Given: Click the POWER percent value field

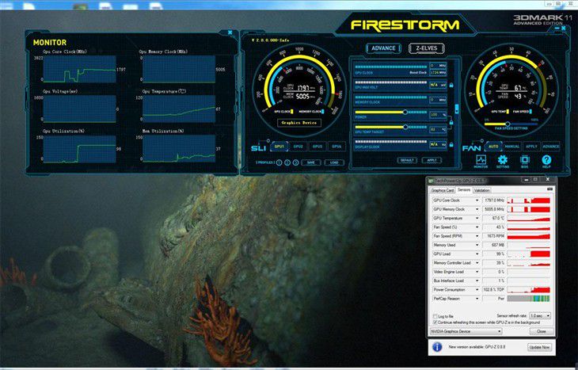Looking at the screenshot, I should coord(438,115).
